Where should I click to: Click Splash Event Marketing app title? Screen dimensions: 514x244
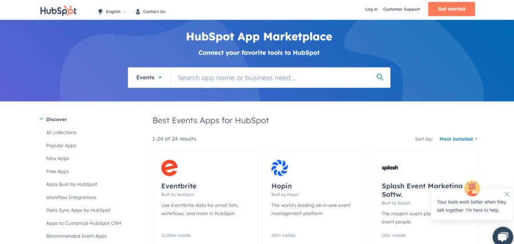point(422,190)
